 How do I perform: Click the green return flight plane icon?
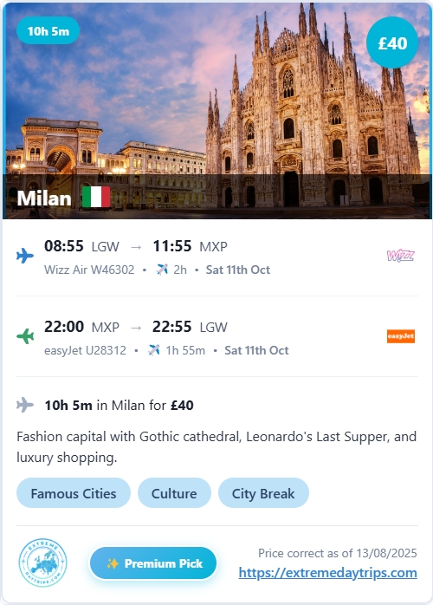(x=25, y=336)
